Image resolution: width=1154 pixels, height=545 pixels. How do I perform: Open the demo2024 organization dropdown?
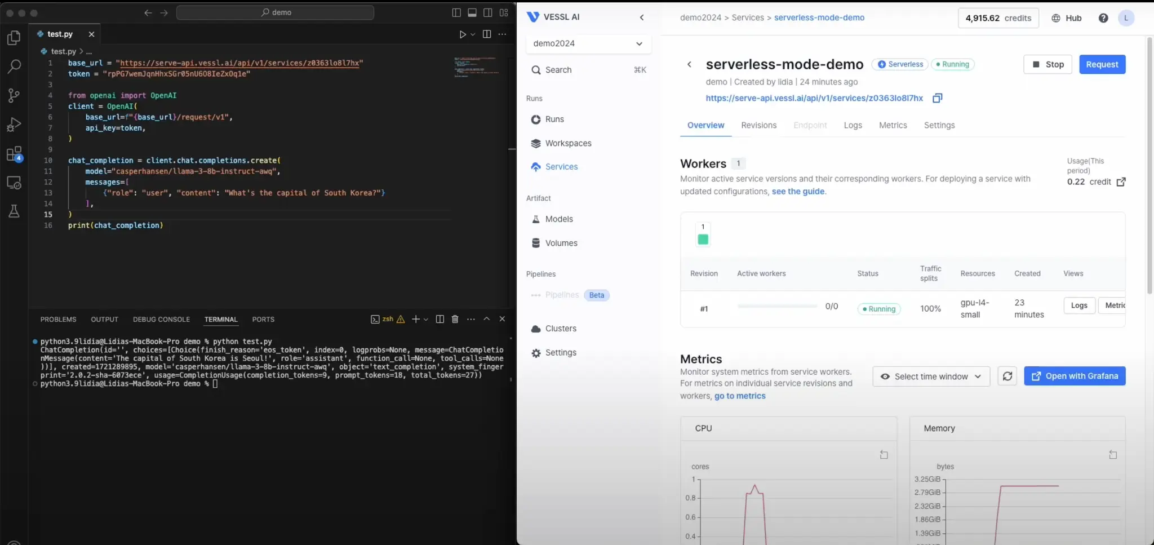588,43
